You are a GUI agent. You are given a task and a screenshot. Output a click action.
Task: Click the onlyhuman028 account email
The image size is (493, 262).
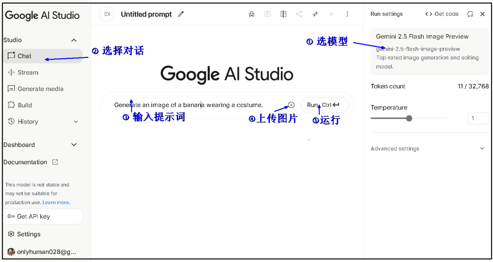(x=47, y=252)
